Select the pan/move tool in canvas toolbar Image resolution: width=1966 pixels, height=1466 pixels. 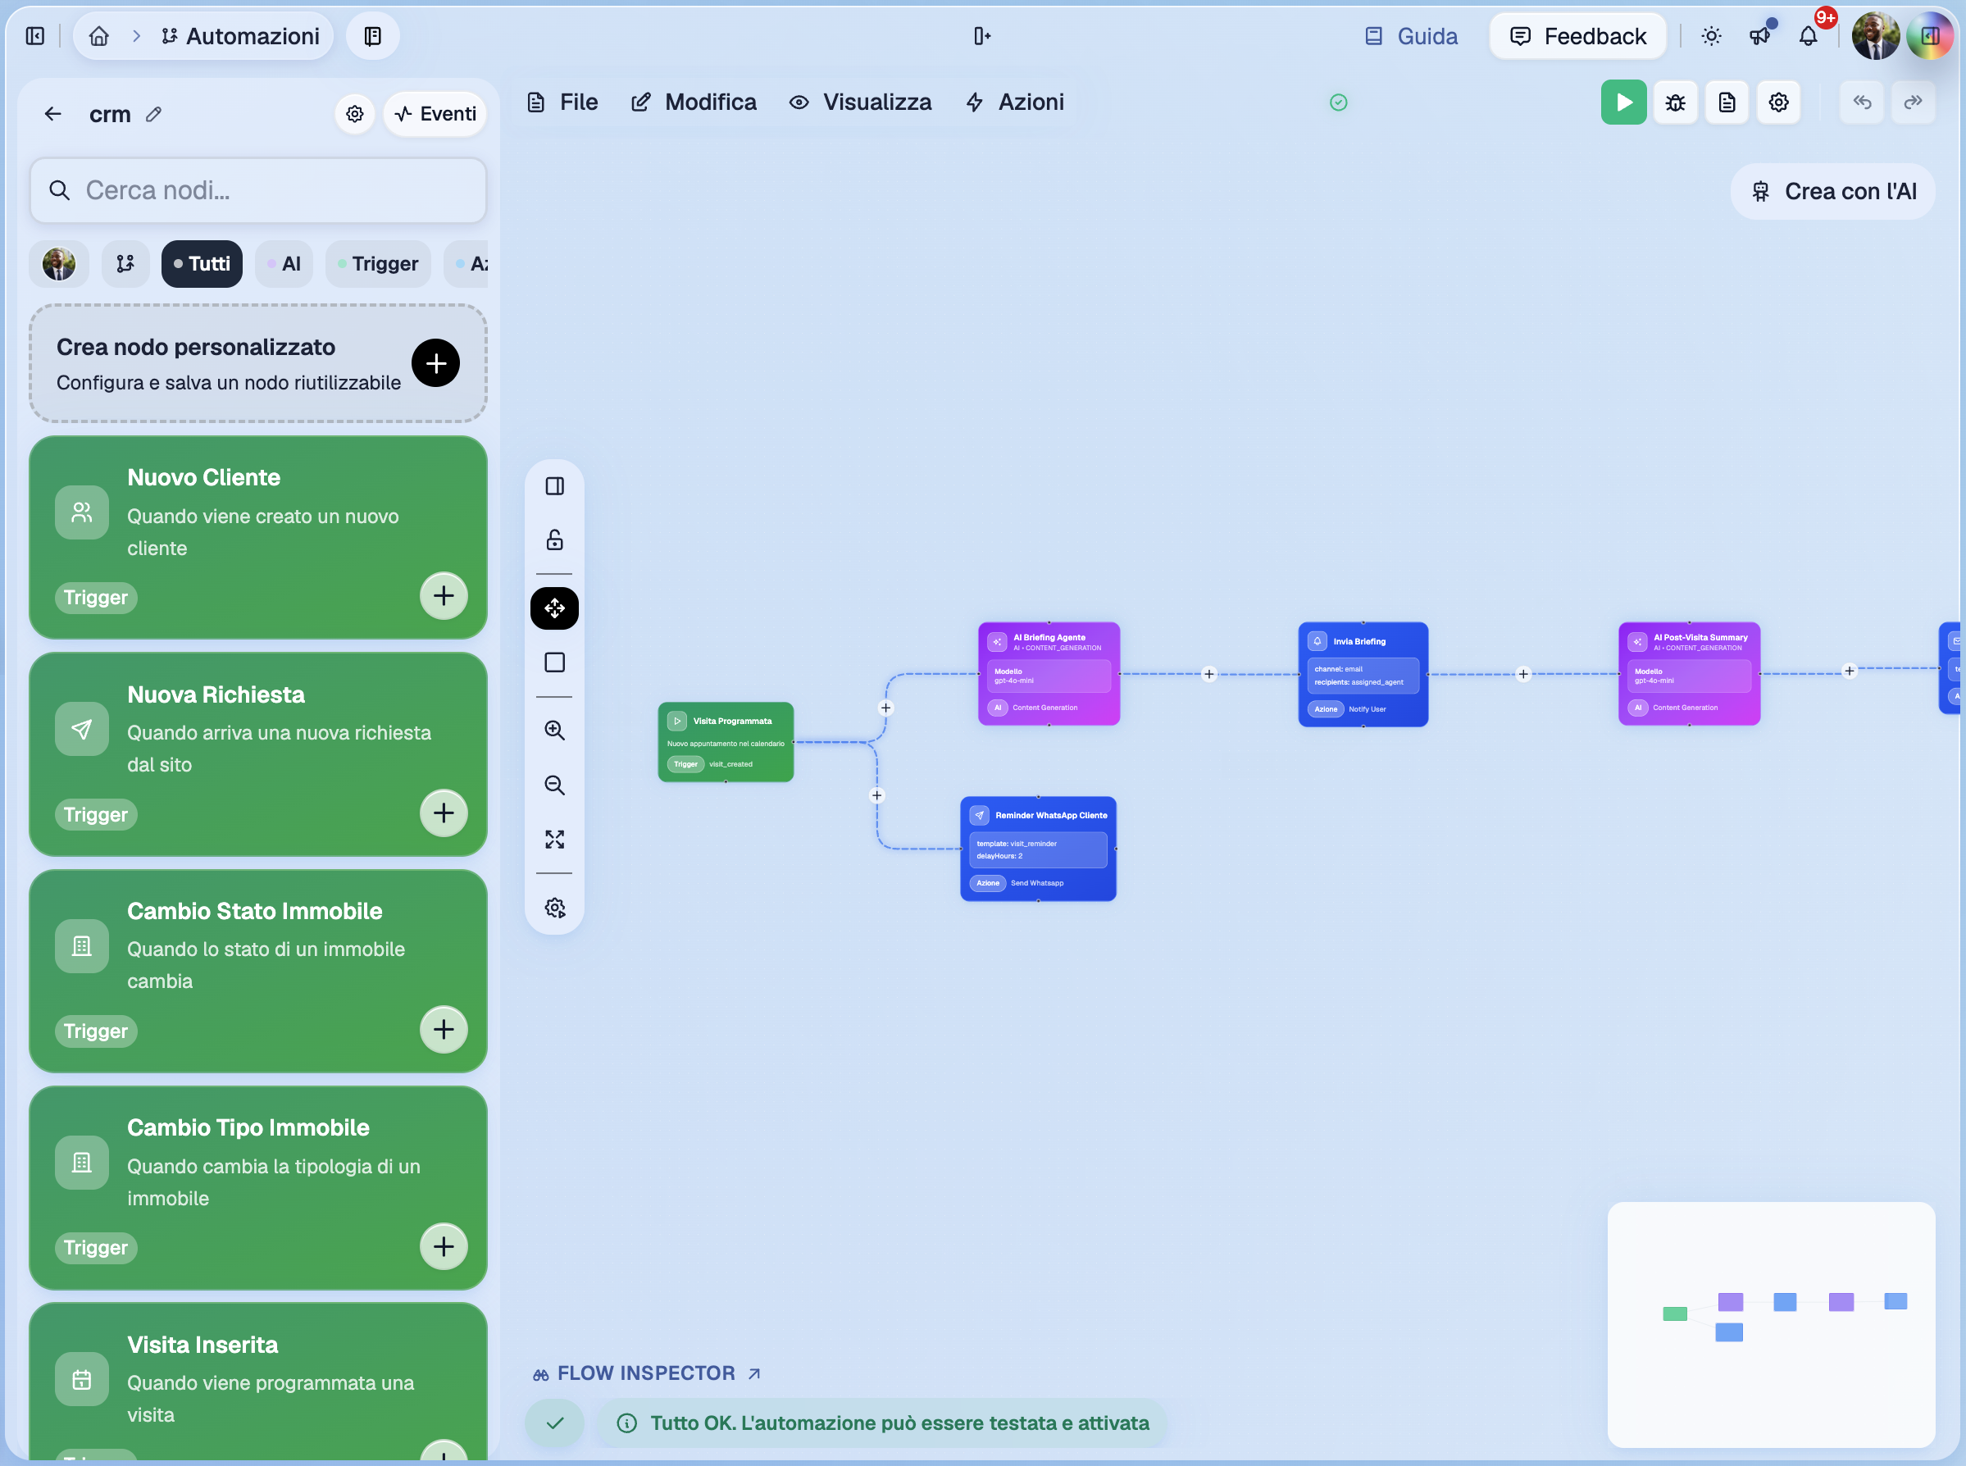click(554, 608)
